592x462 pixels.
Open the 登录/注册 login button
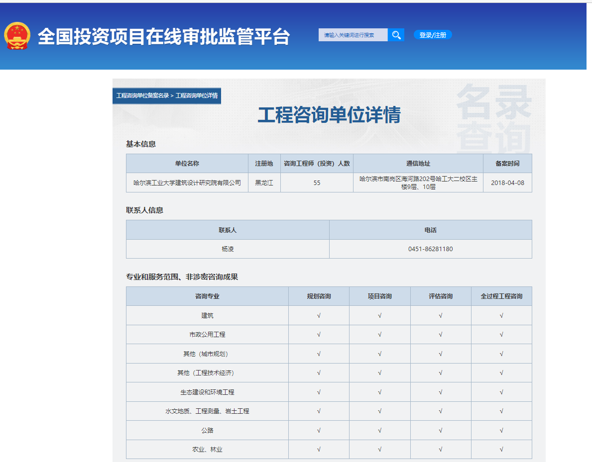coord(433,35)
